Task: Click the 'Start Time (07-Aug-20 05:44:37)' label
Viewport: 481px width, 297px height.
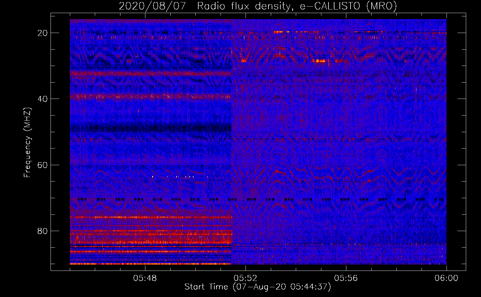Action: pyautogui.click(x=258, y=287)
